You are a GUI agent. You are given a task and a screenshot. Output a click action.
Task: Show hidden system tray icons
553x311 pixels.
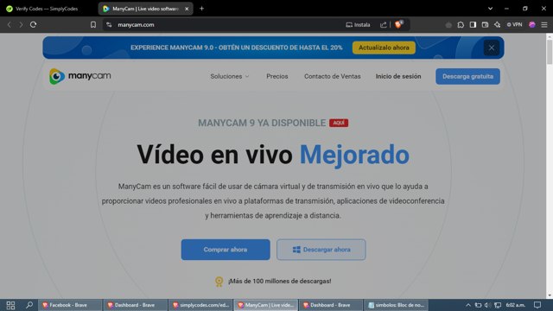pos(468,305)
